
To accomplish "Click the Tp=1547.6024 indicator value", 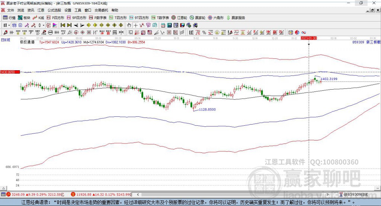I will 49,42.
